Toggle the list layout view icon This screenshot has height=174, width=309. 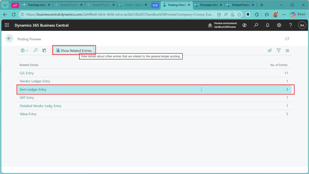point(287,50)
